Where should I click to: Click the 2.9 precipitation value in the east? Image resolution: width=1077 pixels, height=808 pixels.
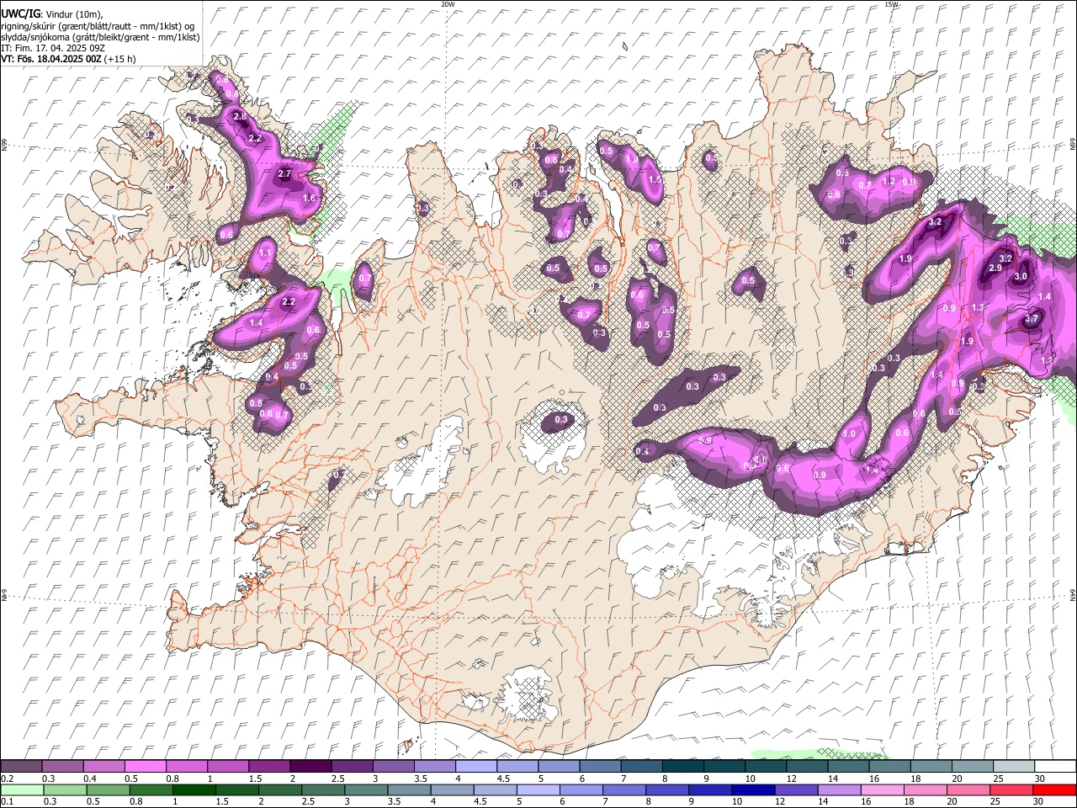click(x=995, y=268)
